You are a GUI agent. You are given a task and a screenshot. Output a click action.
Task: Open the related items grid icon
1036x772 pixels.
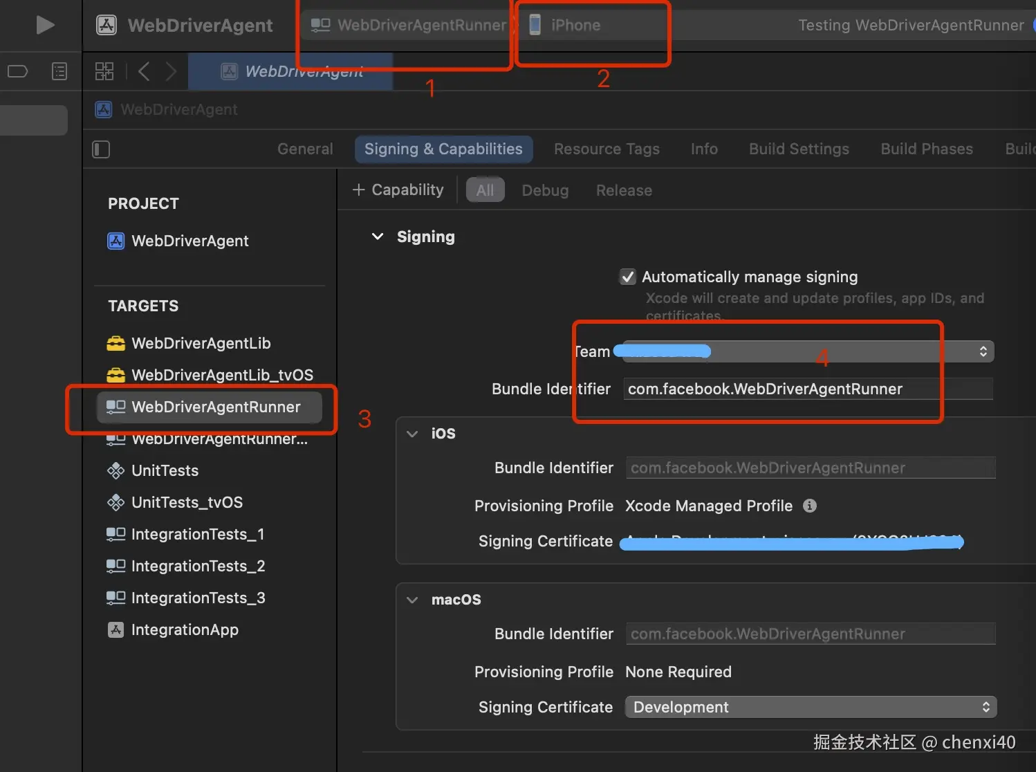[x=104, y=71]
